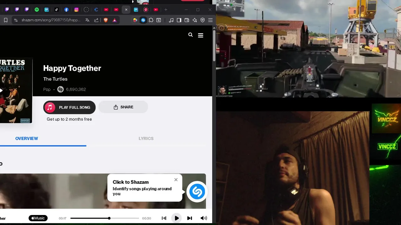This screenshot has height=225, width=401.
Task: Play the song preview in bottom player
Action: [x=177, y=218]
